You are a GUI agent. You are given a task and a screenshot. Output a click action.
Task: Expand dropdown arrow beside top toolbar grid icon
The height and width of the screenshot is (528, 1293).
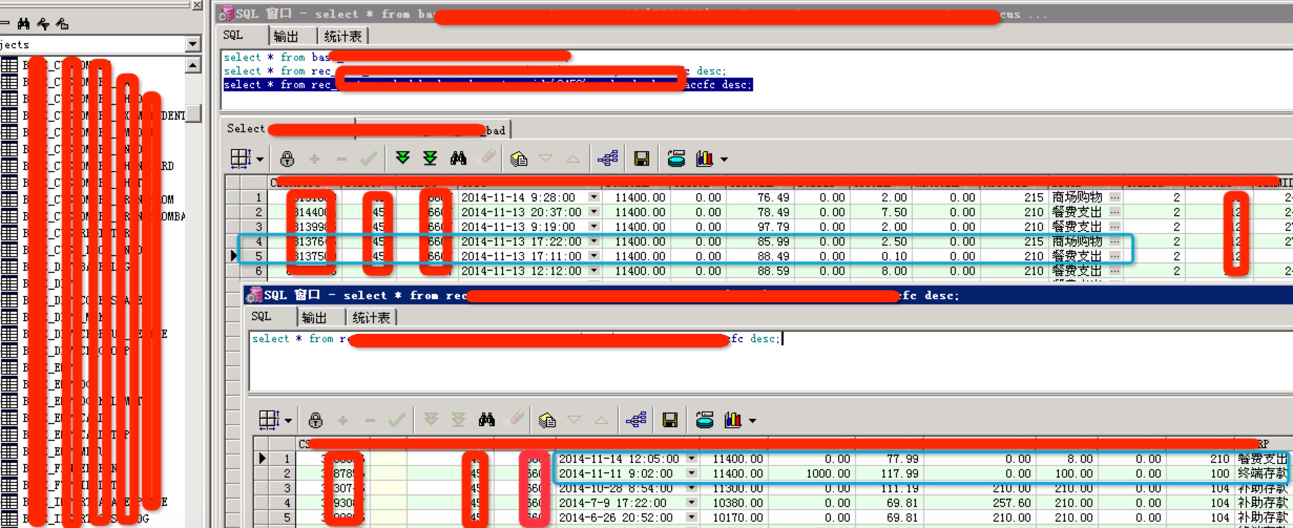260,159
